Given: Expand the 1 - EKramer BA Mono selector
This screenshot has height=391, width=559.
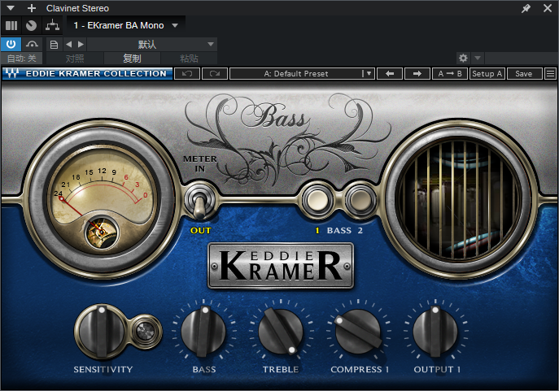Looking at the screenshot, I should 125,26.
